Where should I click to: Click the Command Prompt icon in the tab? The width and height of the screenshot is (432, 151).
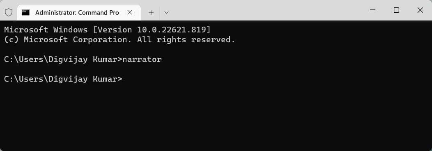(25, 12)
